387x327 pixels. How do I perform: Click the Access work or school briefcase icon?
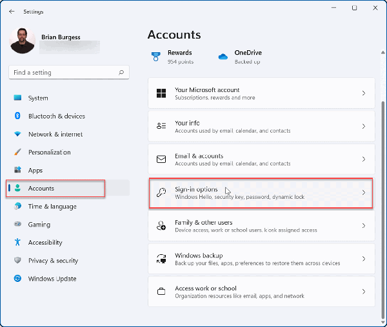pyautogui.click(x=161, y=292)
